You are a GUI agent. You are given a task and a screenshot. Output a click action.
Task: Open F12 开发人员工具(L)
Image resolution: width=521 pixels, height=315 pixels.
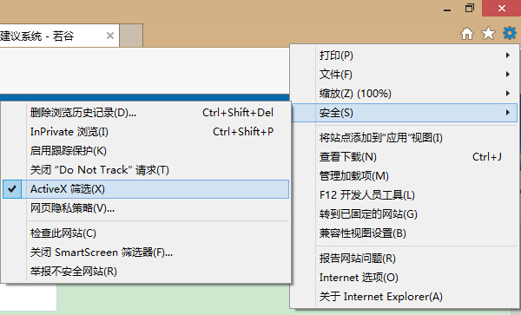tap(404, 195)
